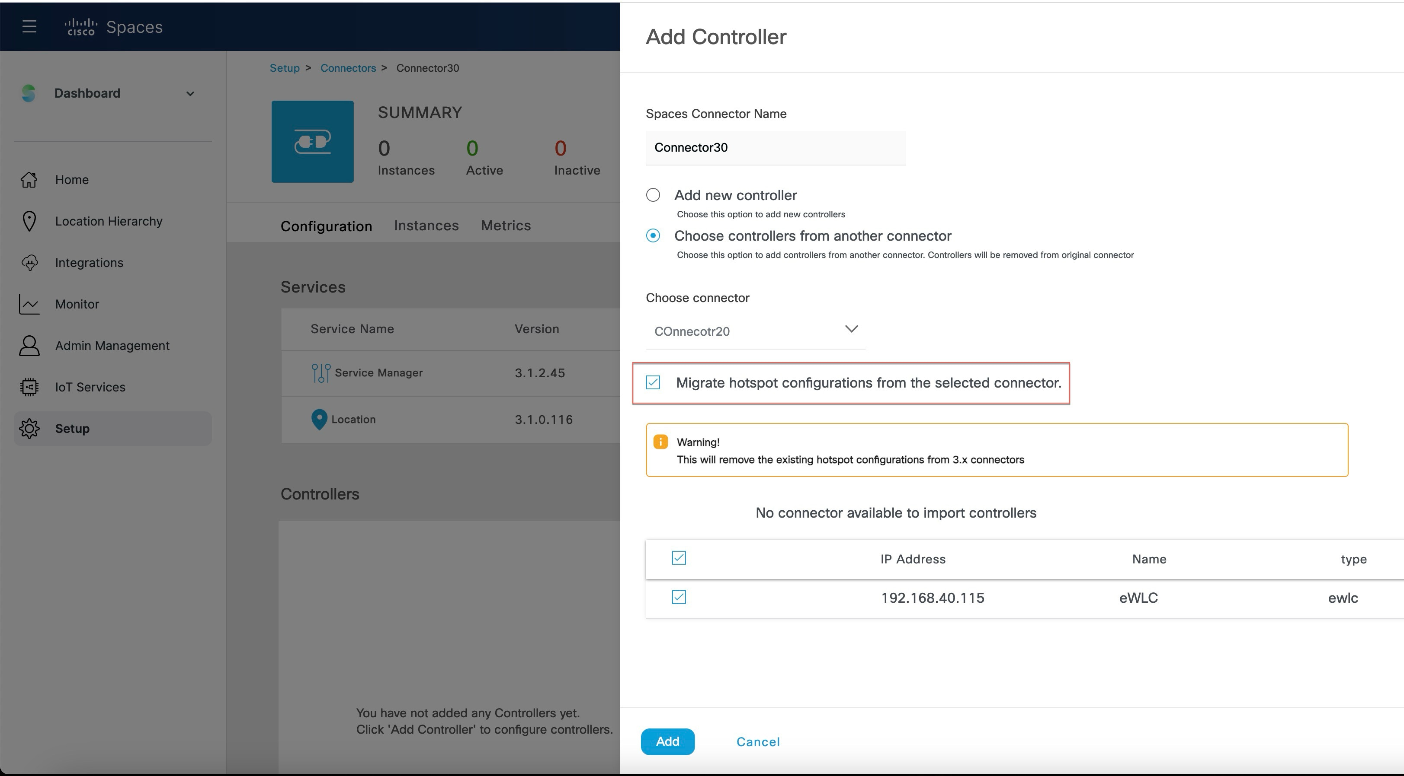
Task: Open Admin Management in the sidebar
Action: click(x=113, y=345)
